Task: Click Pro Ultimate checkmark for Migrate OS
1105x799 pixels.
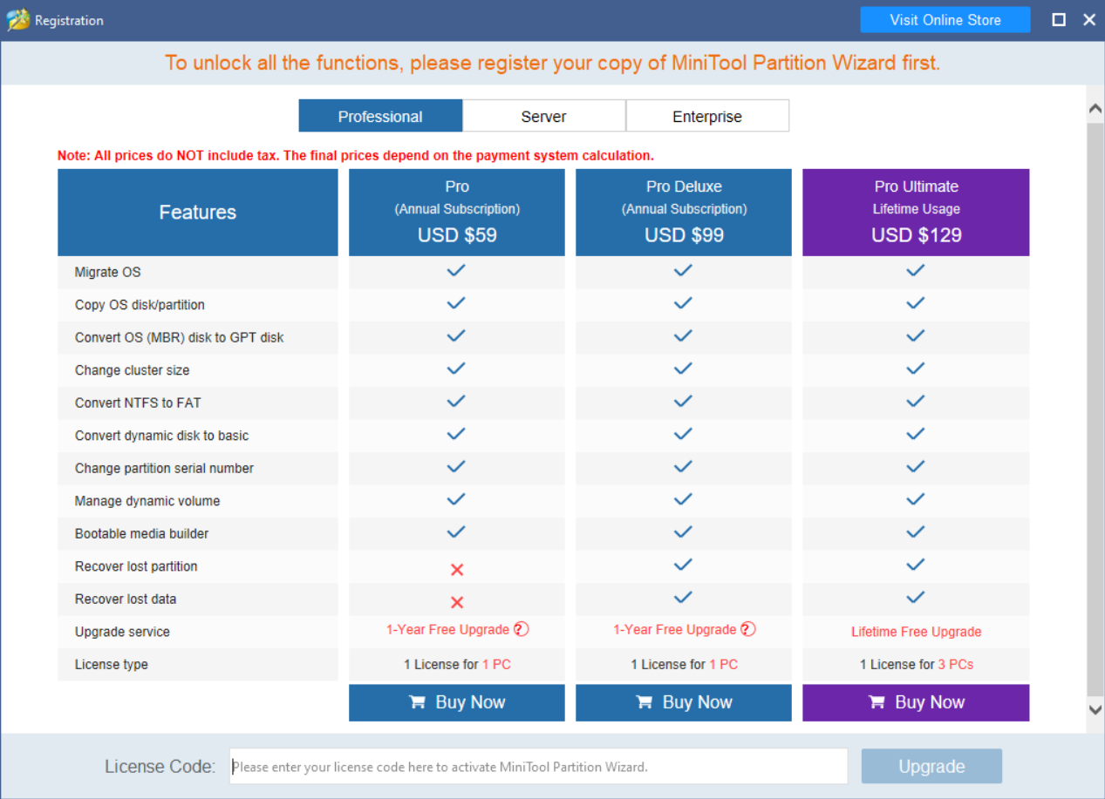Action: [x=915, y=271]
